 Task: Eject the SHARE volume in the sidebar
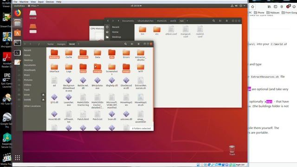43,100
